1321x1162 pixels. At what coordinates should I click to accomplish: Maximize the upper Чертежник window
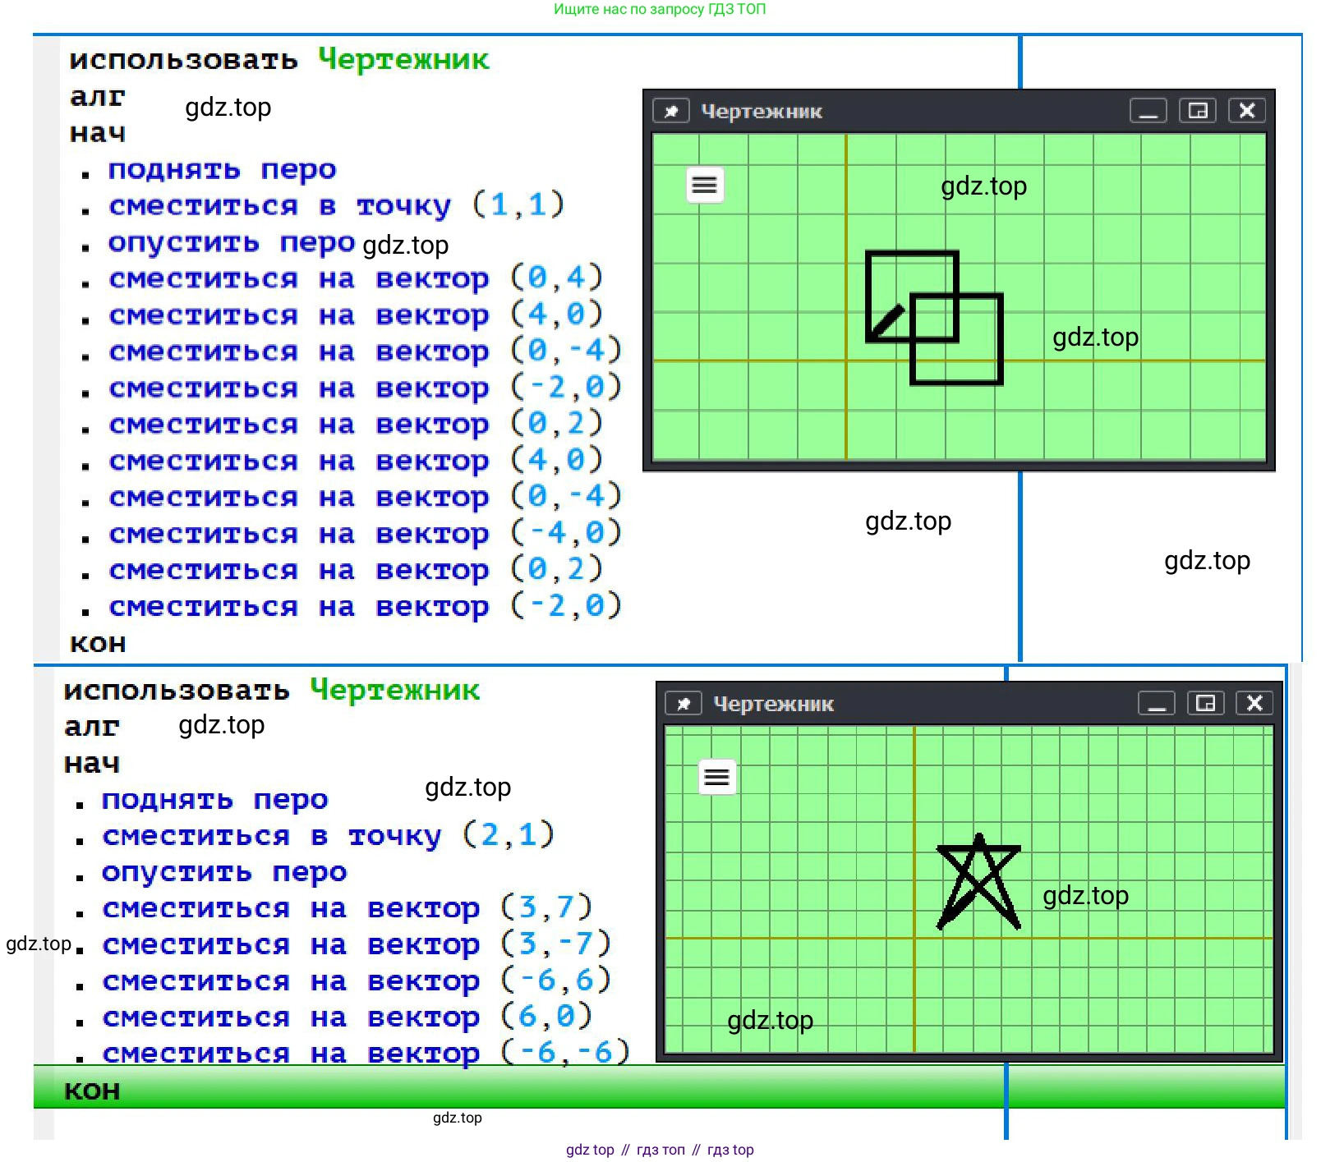coord(1198,111)
